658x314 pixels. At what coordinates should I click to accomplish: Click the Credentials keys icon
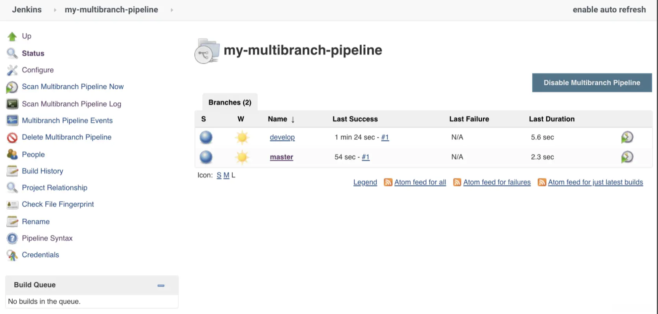pos(12,255)
